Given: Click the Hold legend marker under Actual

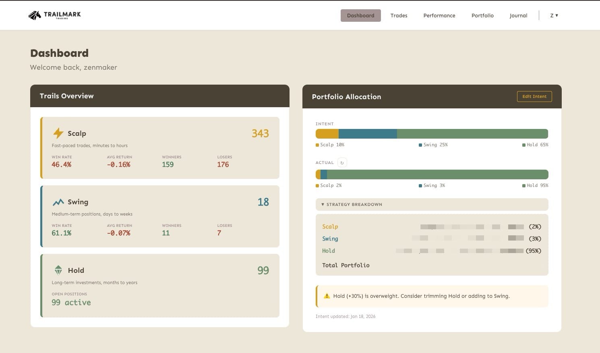Looking at the screenshot, I should 524,186.
